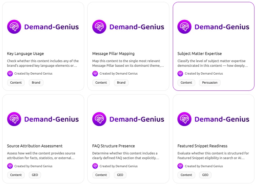Click the creator avatar icon in Subject Matter Expertise card
The image size is (256, 185).
click(180, 74)
